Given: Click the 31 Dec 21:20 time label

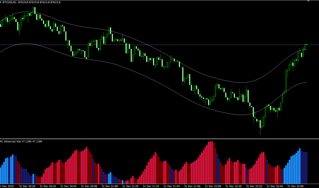Looking at the screenshot, I should 130,186.
